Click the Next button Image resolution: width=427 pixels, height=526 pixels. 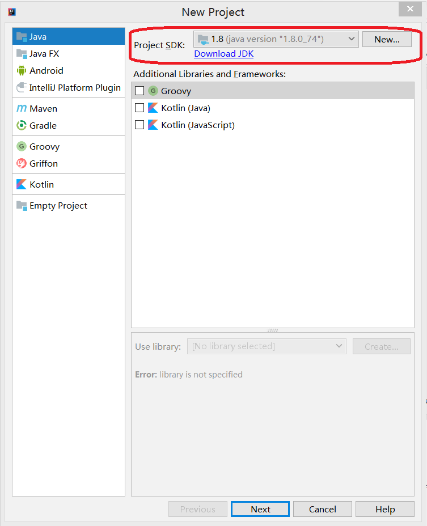[260, 509]
